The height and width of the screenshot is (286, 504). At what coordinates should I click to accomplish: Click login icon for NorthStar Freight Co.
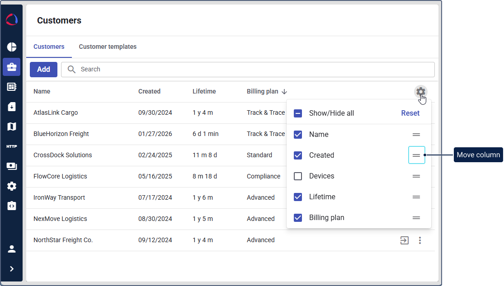(x=405, y=240)
